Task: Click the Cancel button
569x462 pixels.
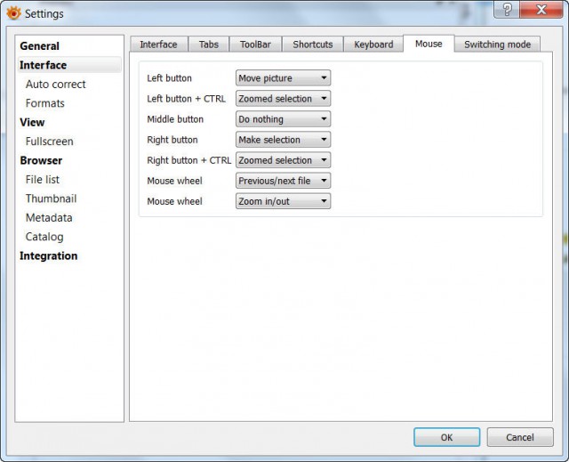Action: [x=520, y=437]
